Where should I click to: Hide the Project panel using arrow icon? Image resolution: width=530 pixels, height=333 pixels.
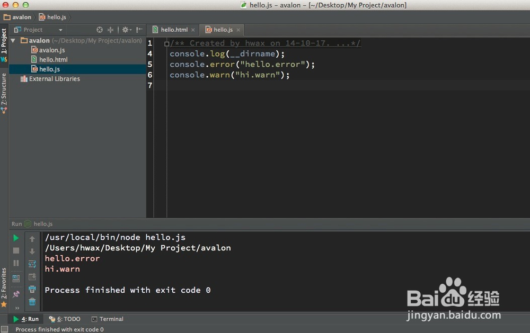point(139,30)
